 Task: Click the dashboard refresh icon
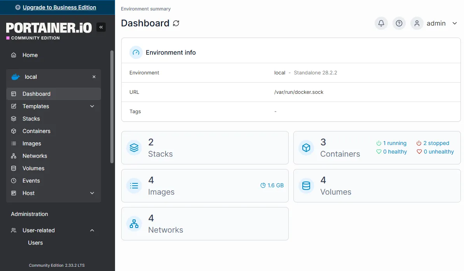pos(176,23)
